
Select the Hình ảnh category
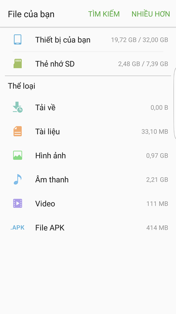(88, 156)
